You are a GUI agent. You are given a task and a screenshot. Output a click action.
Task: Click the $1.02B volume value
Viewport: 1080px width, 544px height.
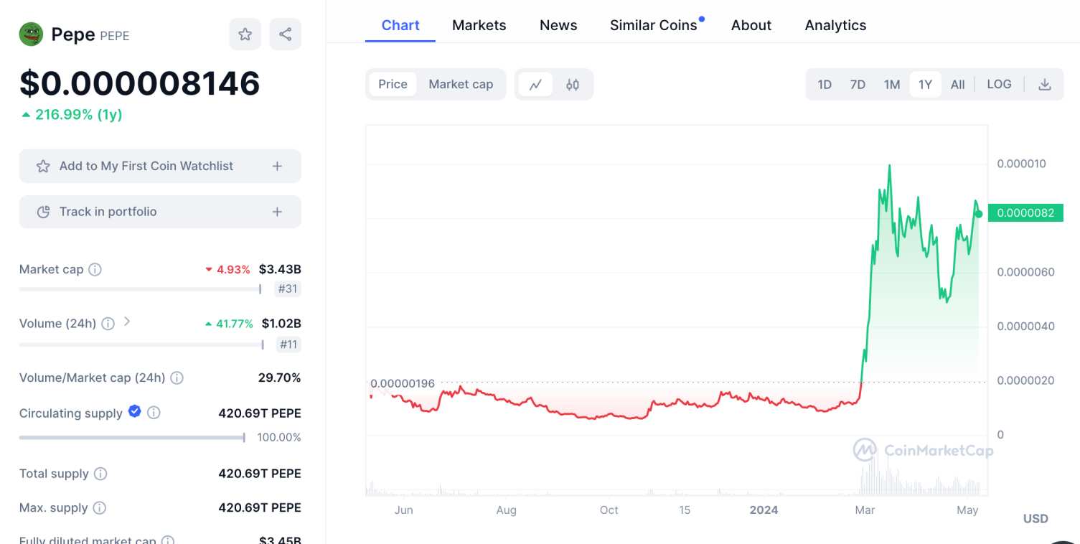tap(281, 324)
